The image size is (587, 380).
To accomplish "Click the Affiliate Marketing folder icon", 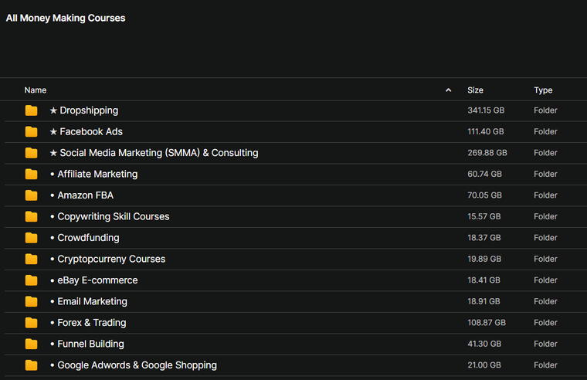I will [31, 175].
